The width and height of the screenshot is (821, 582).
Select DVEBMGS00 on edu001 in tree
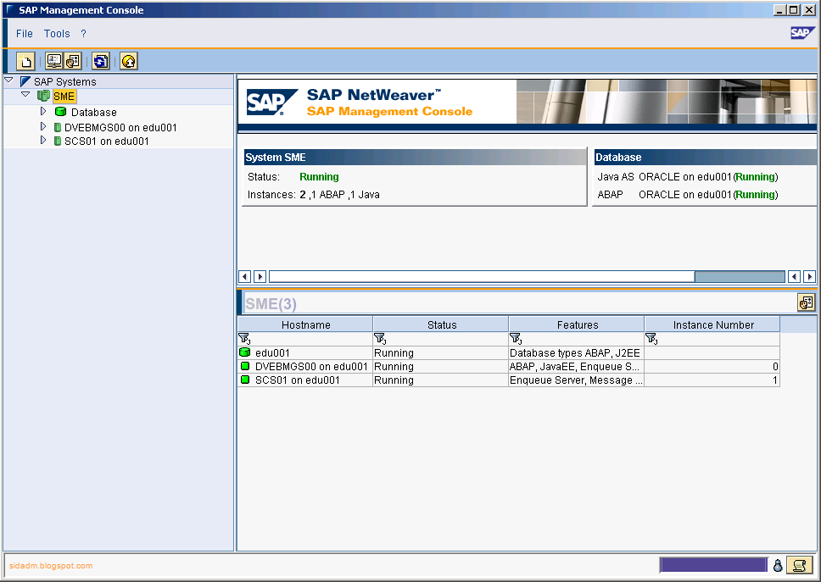120,128
